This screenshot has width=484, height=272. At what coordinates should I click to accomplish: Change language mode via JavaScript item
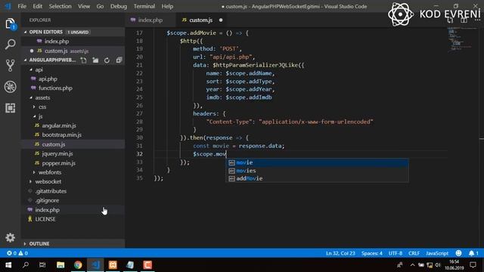(437, 253)
